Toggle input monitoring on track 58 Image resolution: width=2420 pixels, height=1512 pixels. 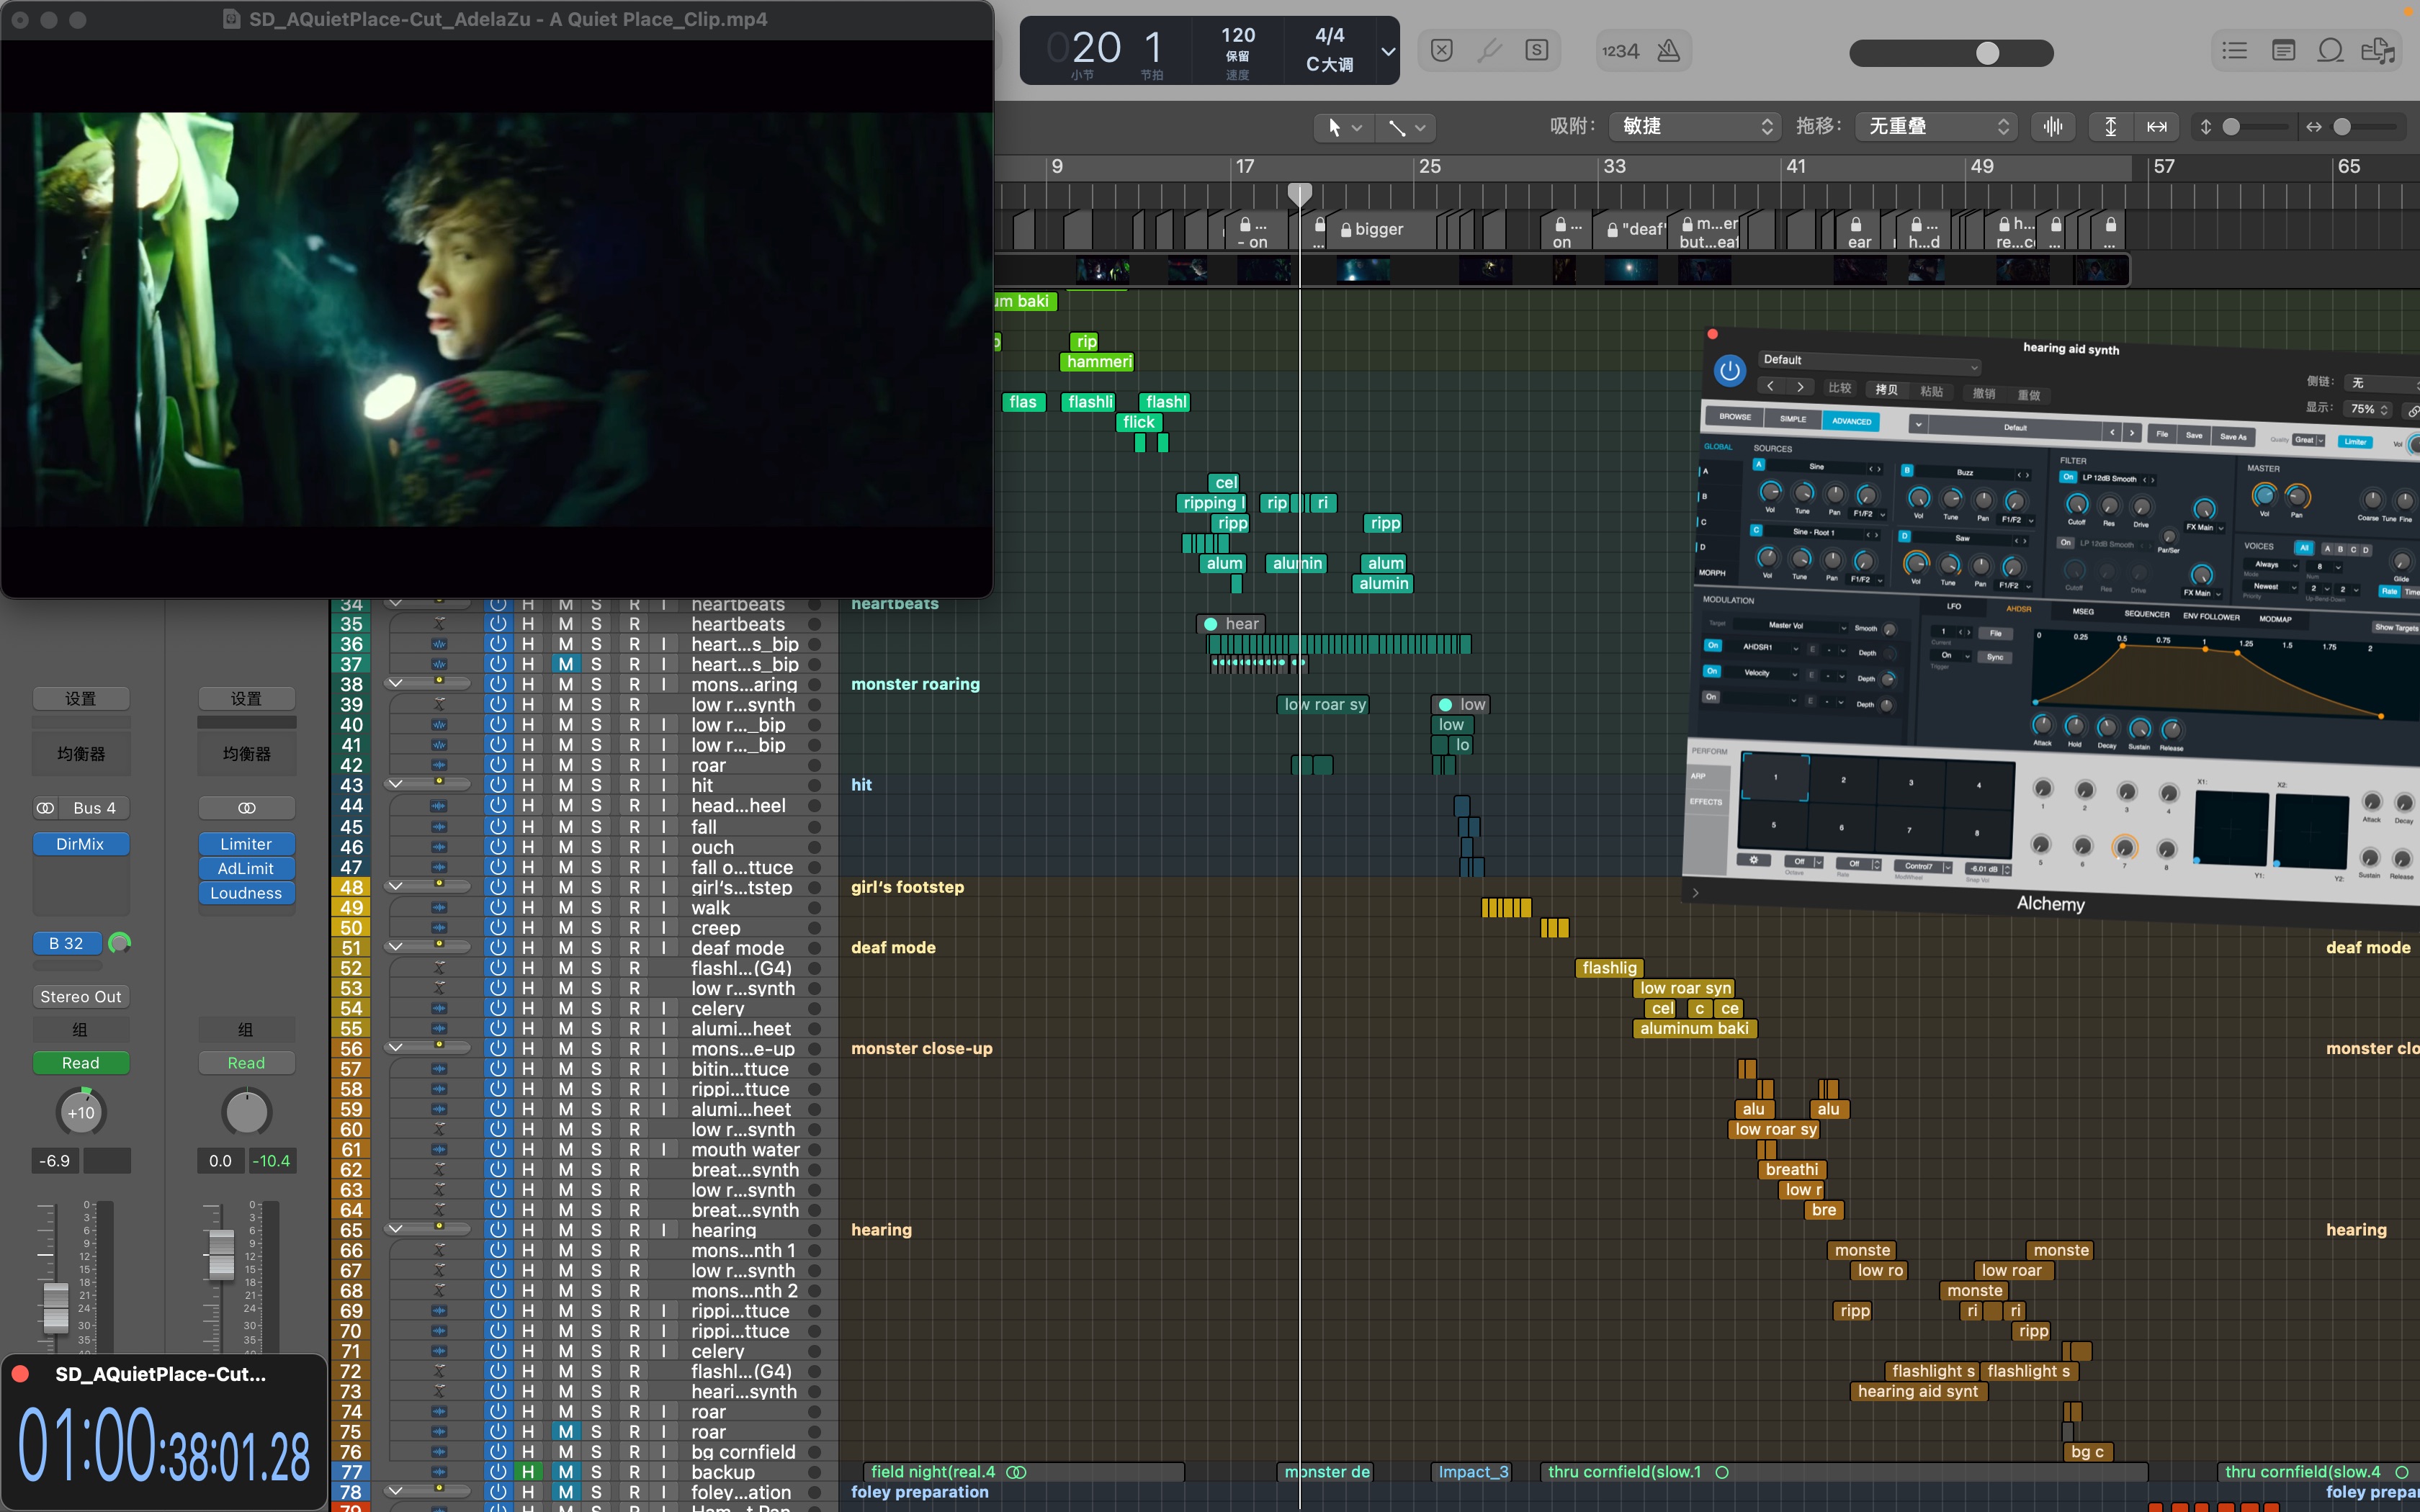coord(664,1089)
